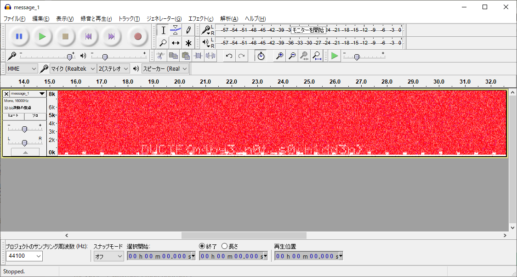Click the Copy icon in edit toolbar
517x277 pixels.
point(173,56)
